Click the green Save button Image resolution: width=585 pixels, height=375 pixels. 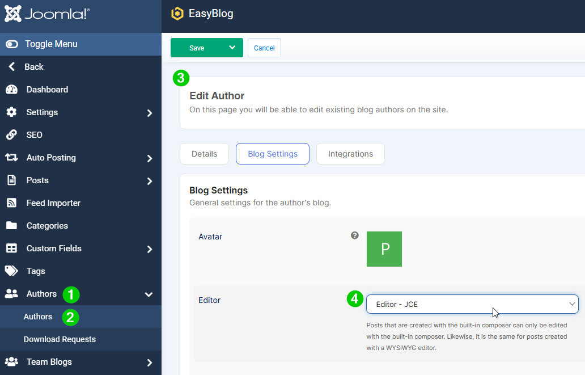pos(197,48)
